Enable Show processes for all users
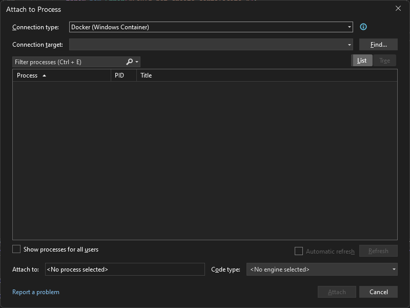Screen dimensions: 410x308 16,248
